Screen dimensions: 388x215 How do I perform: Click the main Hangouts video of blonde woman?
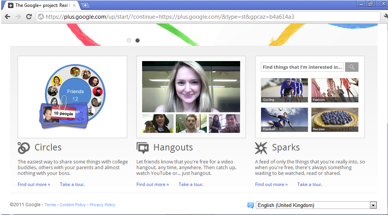point(191,87)
